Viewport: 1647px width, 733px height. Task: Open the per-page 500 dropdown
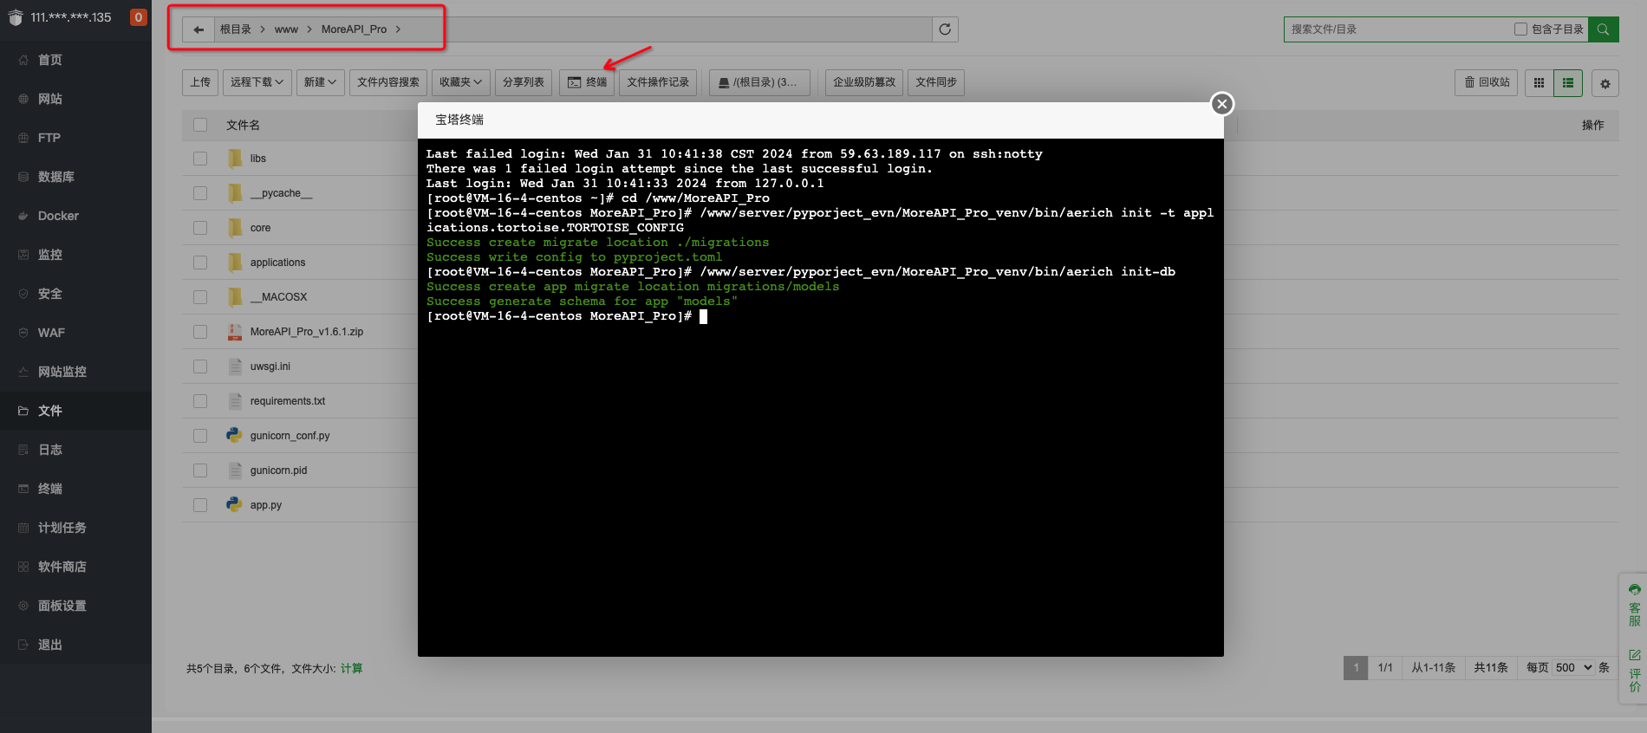1573,668
